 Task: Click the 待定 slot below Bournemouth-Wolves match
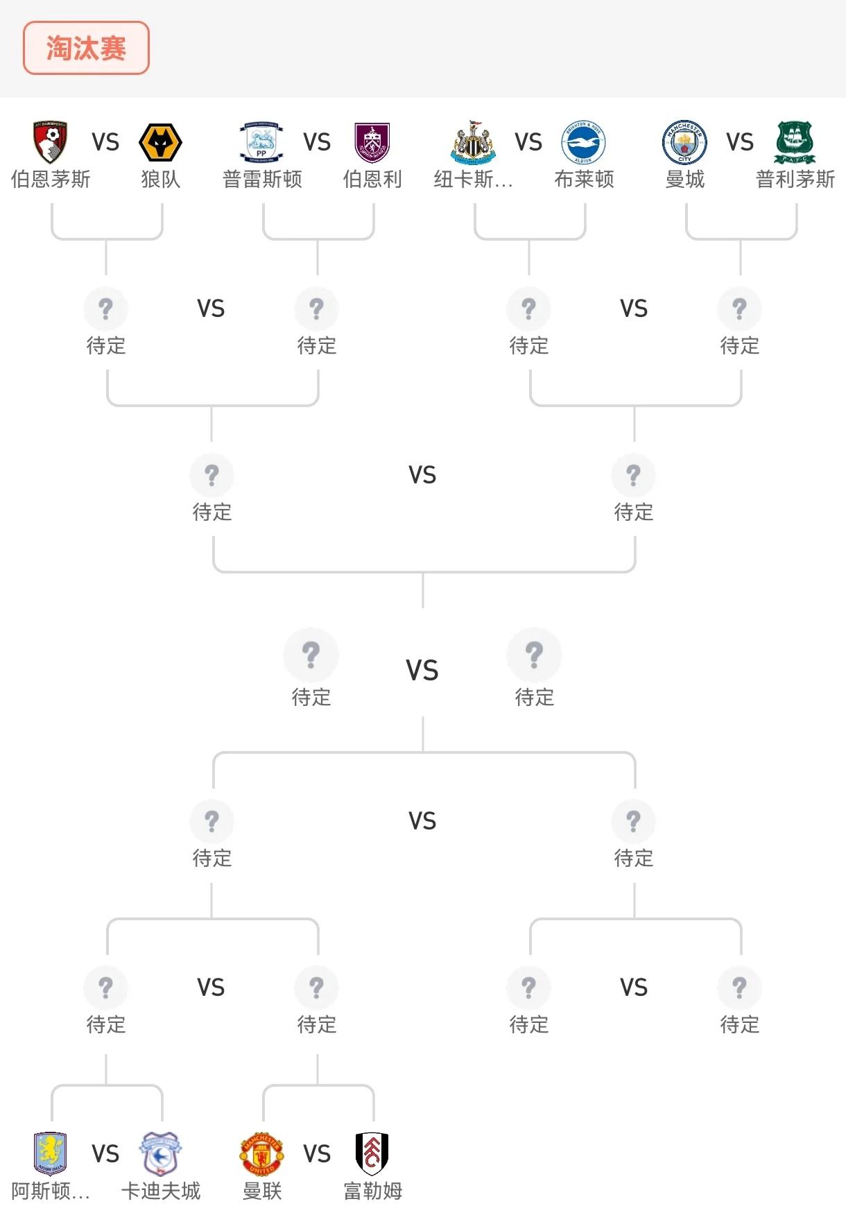[x=105, y=309]
